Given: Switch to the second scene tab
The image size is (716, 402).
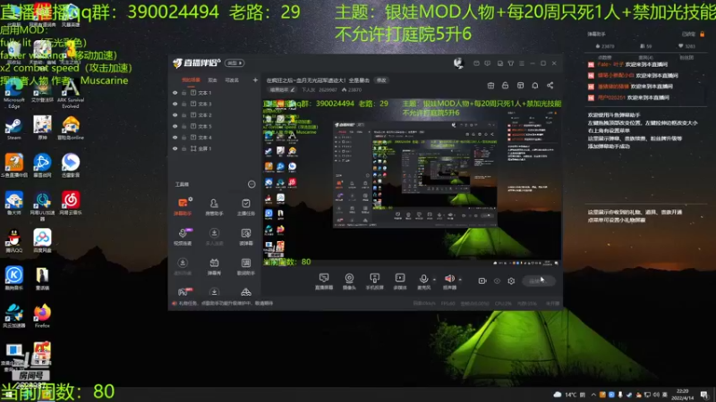Looking at the screenshot, I should click(212, 80).
